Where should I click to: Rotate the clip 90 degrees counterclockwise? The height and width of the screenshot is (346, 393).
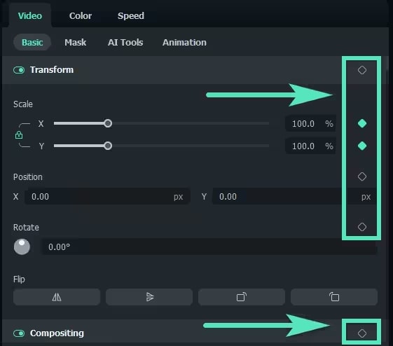(334, 297)
